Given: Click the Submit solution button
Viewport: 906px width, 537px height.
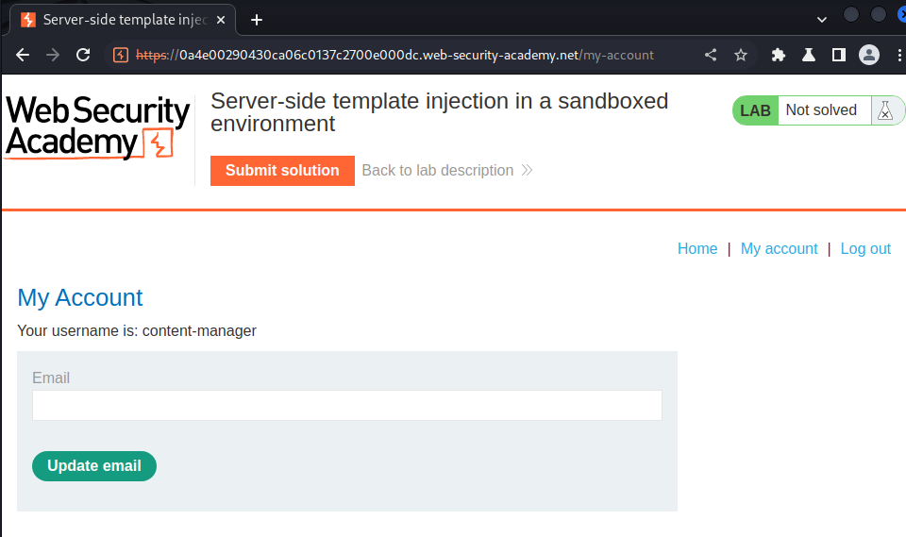Looking at the screenshot, I should [x=282, y=171].
